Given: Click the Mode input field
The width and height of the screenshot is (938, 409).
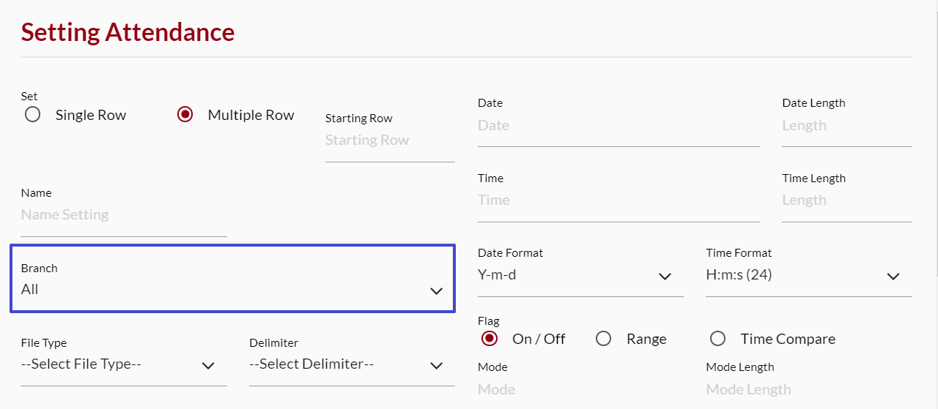Looking at the screenshot, I should pyautogui.click(x=580, y=390).
